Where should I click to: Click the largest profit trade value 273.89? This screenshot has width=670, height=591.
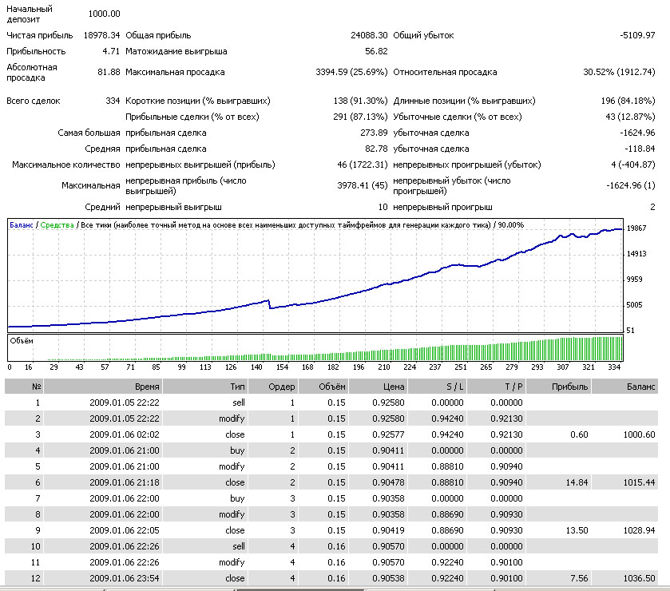click(374, 133)
